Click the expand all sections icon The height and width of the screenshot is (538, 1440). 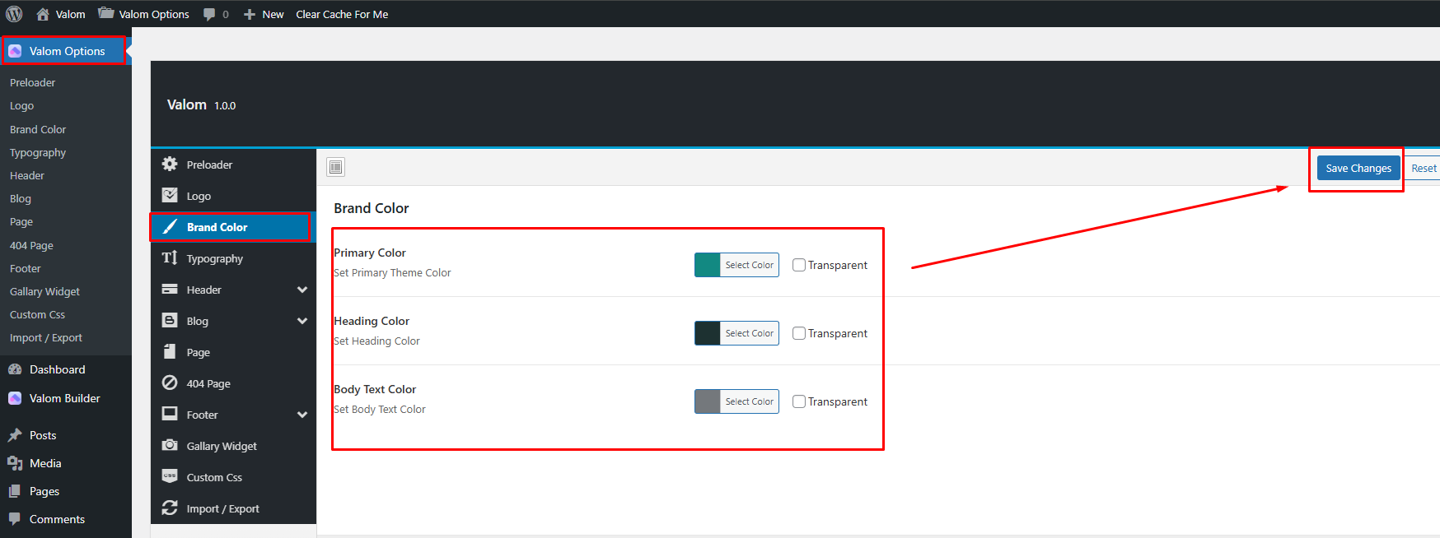[335, 168]
